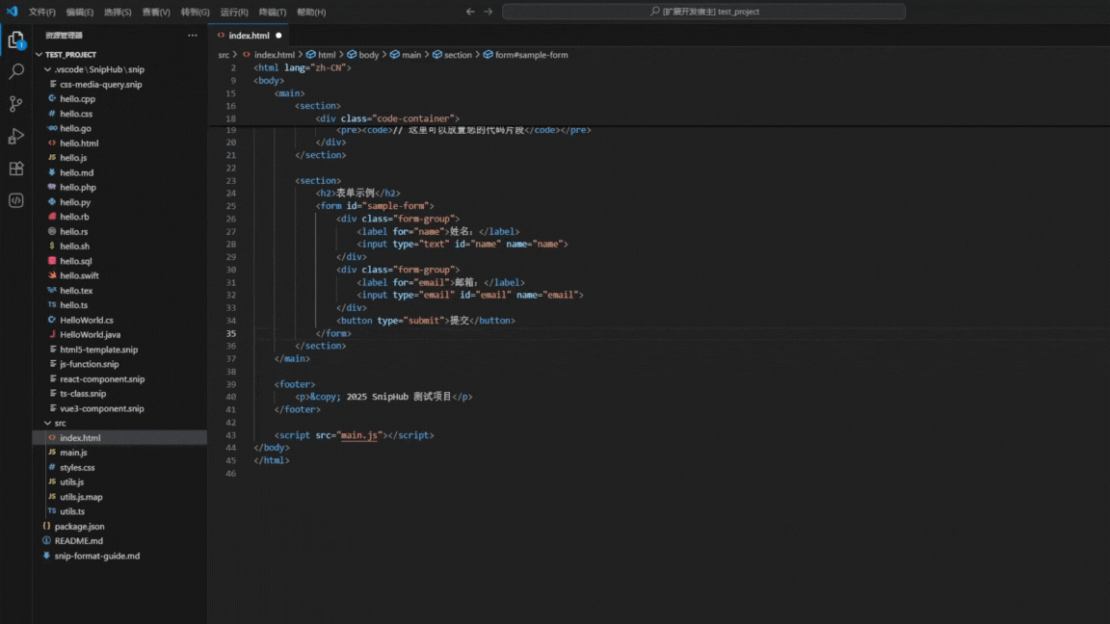Go back with the left arrow
This screenshot has width=1110, height=624.
(470, 12)
